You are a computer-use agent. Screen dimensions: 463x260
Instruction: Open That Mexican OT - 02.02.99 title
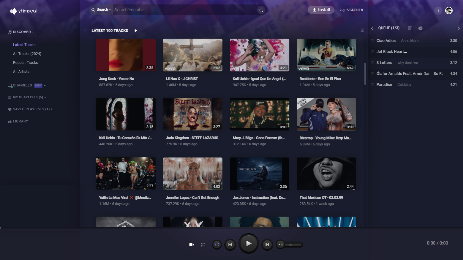321,198
